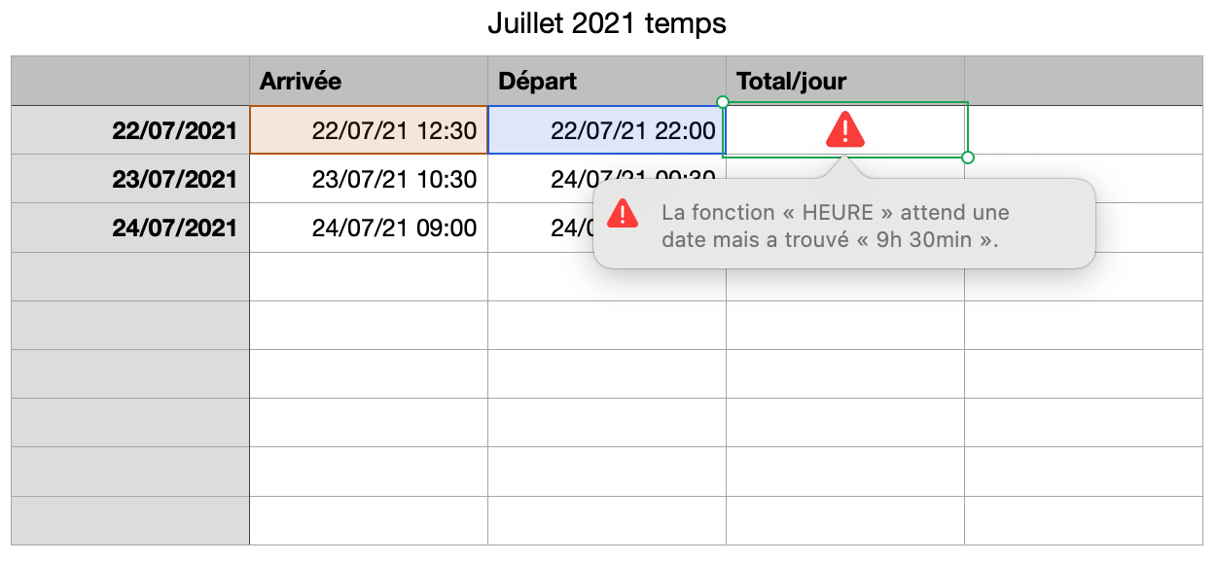Click the empty header cell right of Total/jour
The height and width of the screenshot is (562, 1216).
click(x=1083, y=81)
